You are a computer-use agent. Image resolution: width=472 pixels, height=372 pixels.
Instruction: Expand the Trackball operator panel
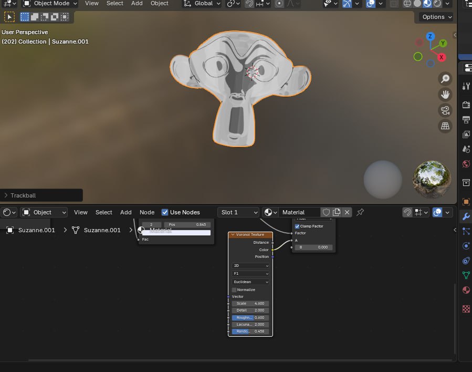pos(6,195)
